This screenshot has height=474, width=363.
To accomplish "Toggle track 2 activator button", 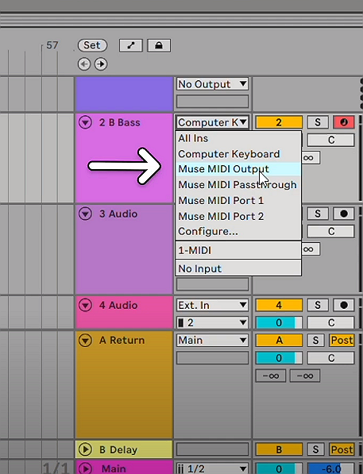I will tap(279, 122).
